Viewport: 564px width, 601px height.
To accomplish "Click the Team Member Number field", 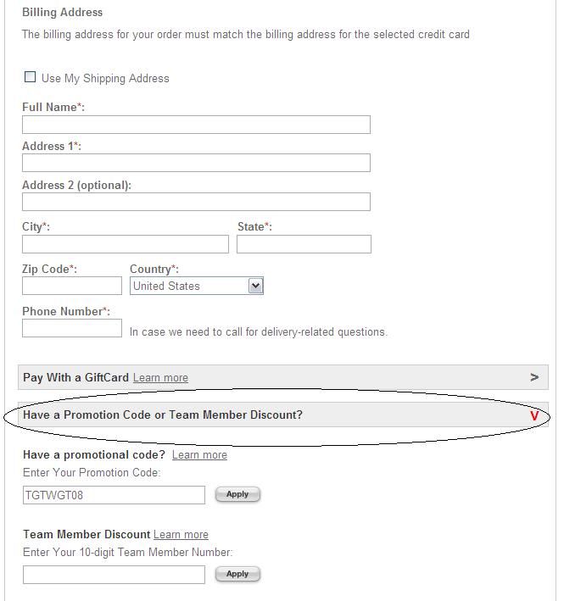I will (114, 575).
